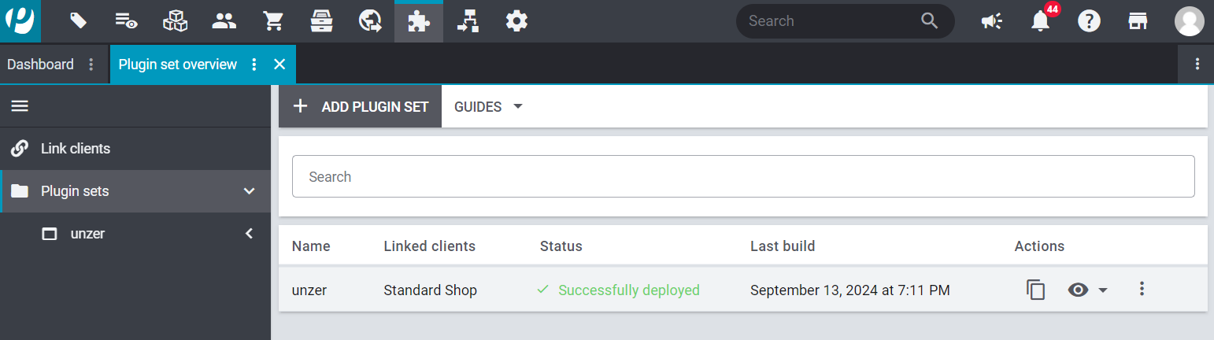Image resolution: width=1214 pixels, height=340 pixels.
Task: Open the help question mark icon
Action: click(1089, 21)
